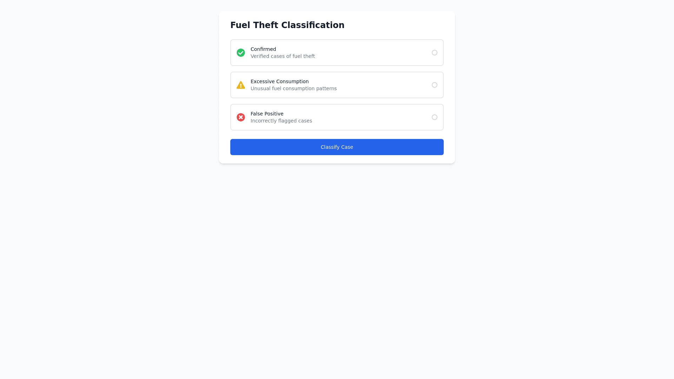The image size is (674, 379).
Task: Choose the False Positive option card
Action: [369, 117]
